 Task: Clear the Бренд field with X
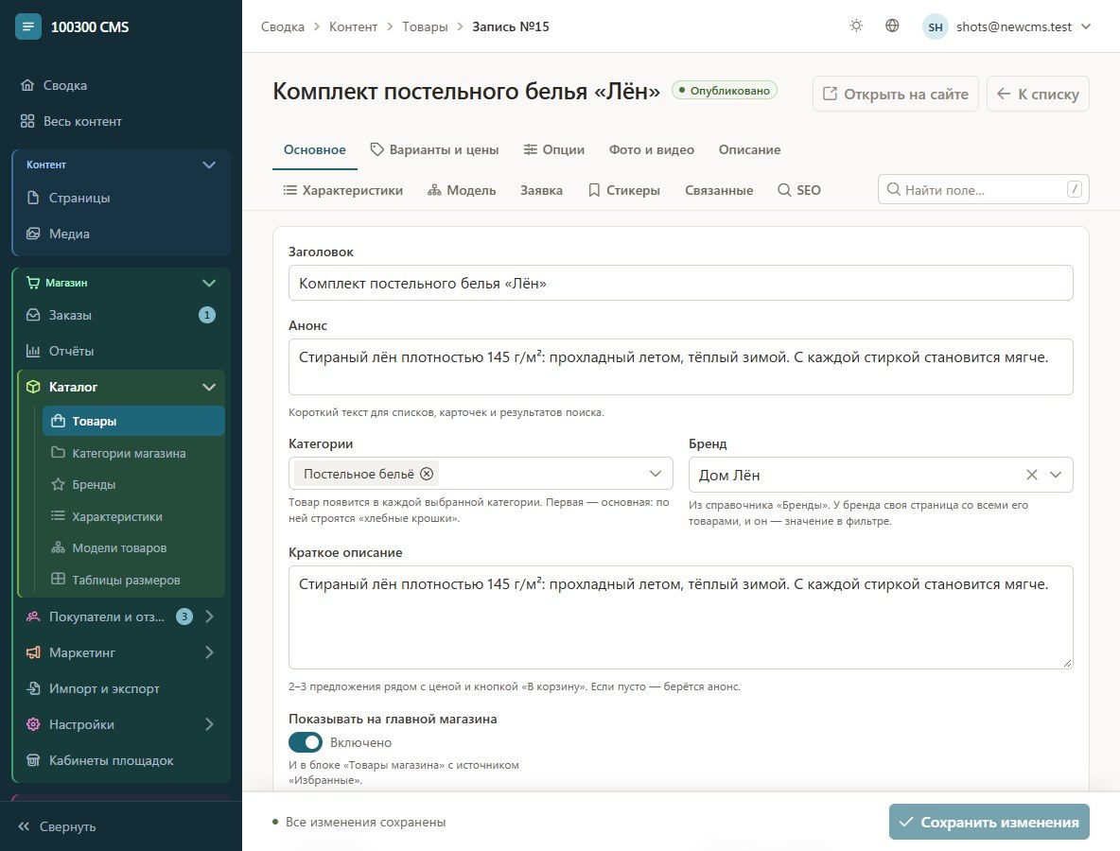point(1031,475)
